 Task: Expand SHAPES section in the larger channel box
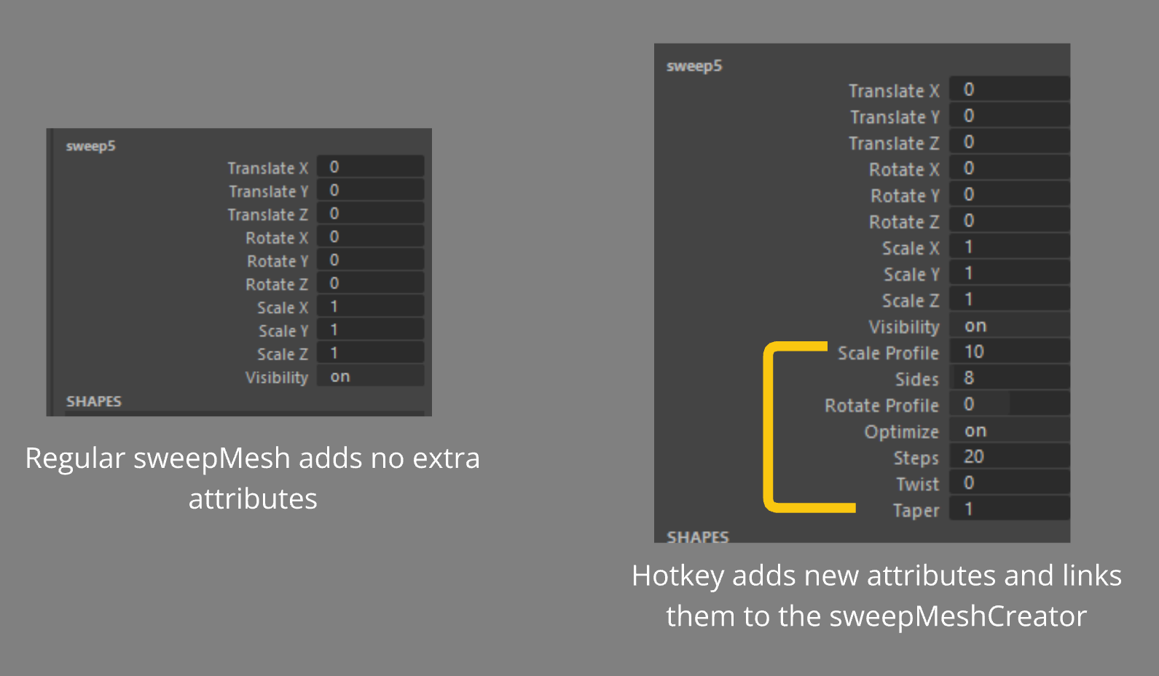(x=697, y=537)
